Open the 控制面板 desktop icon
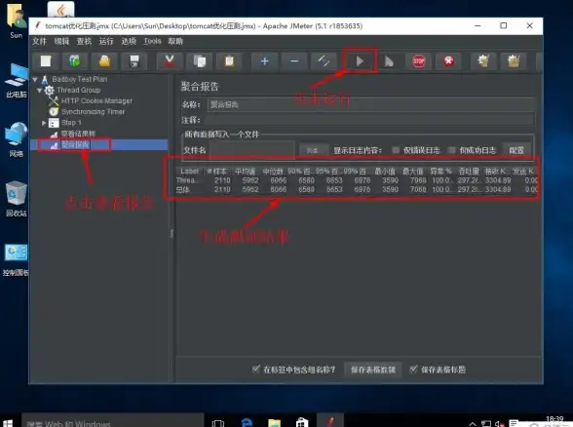 click(16, 259)
